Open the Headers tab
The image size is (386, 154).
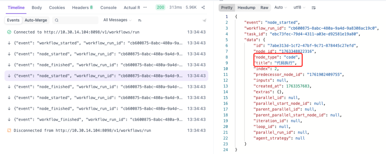[x=83, y=8]
